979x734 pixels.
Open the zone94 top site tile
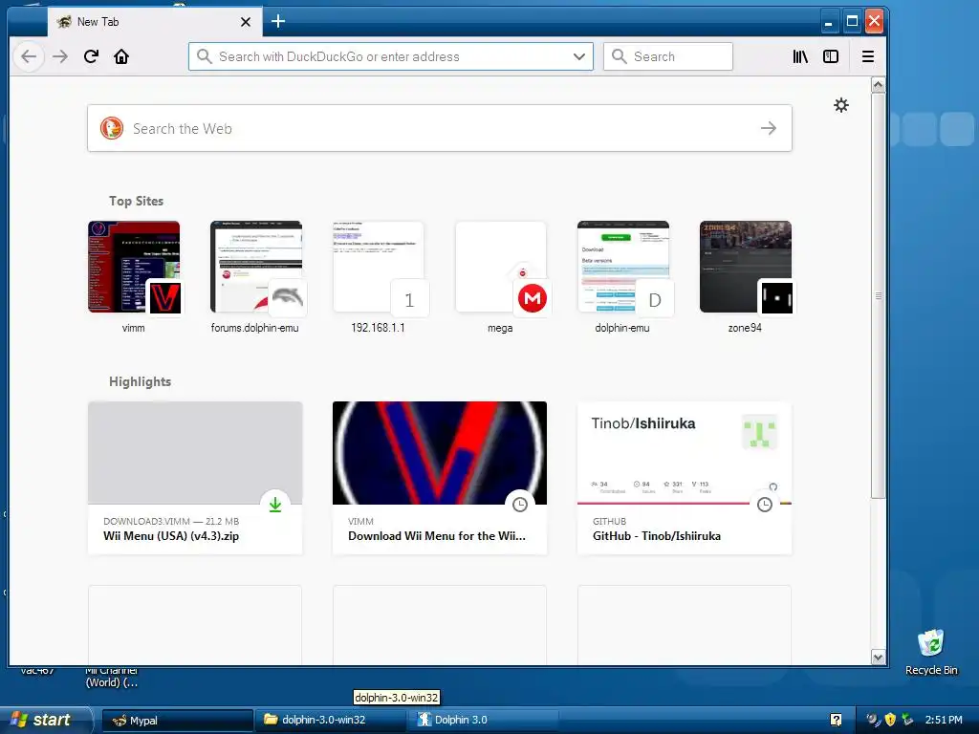(x=746, y=277)
